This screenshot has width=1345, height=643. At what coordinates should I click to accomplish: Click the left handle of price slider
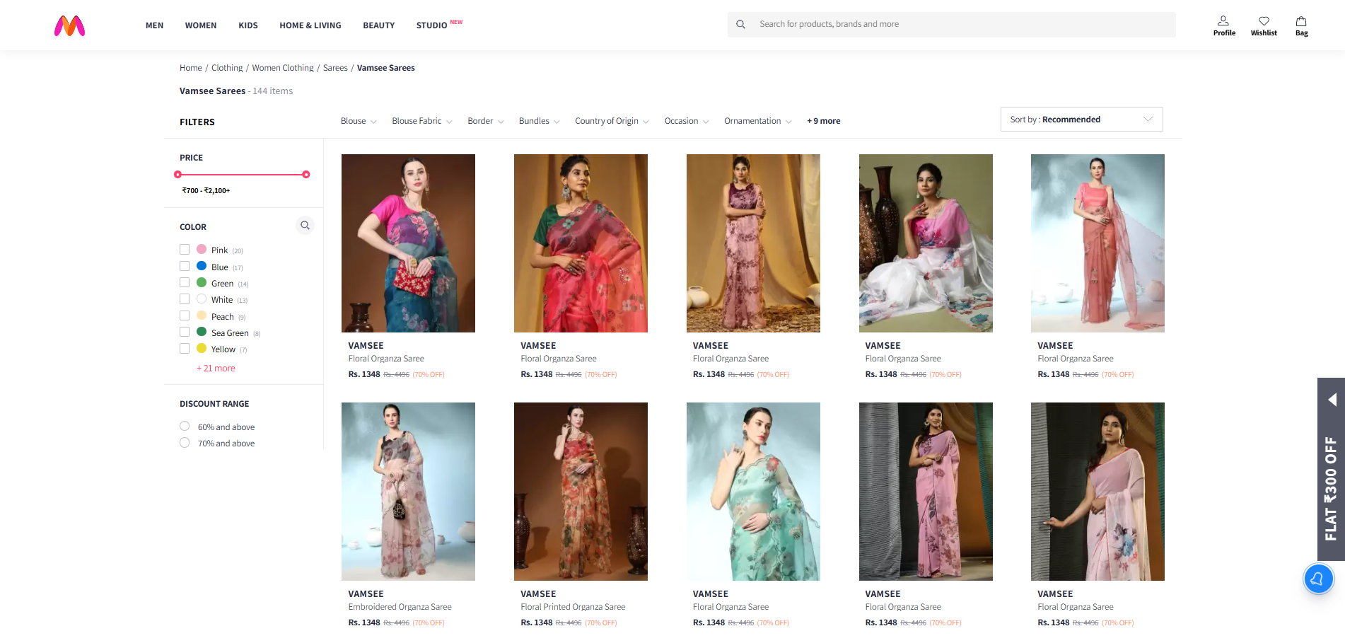click(x=178, y=175)
